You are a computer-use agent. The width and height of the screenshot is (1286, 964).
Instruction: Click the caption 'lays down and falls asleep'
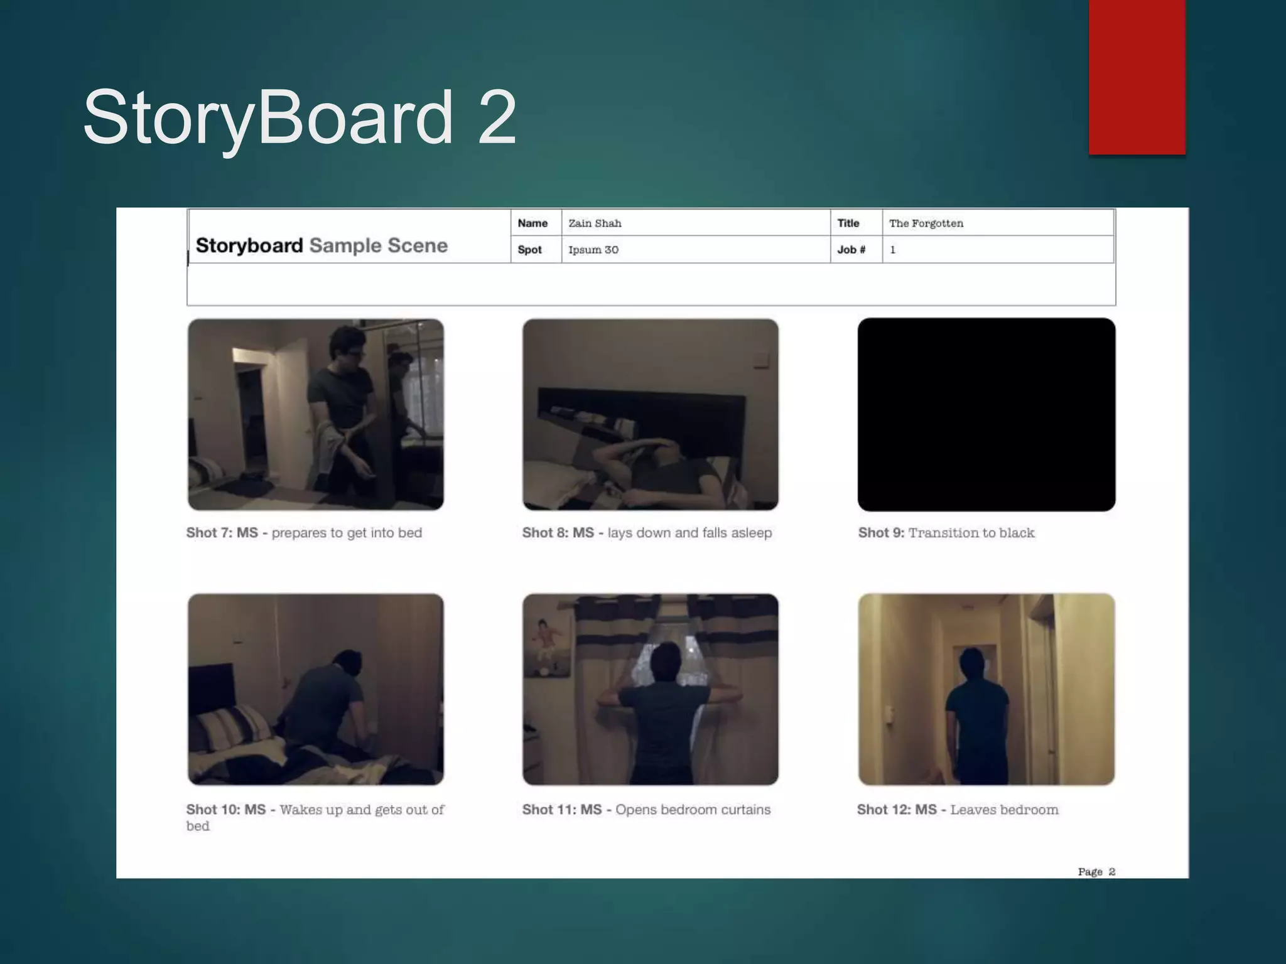click(689, 533)
